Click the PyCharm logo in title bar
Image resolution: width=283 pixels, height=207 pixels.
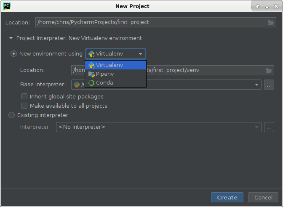tap(7, 6)
